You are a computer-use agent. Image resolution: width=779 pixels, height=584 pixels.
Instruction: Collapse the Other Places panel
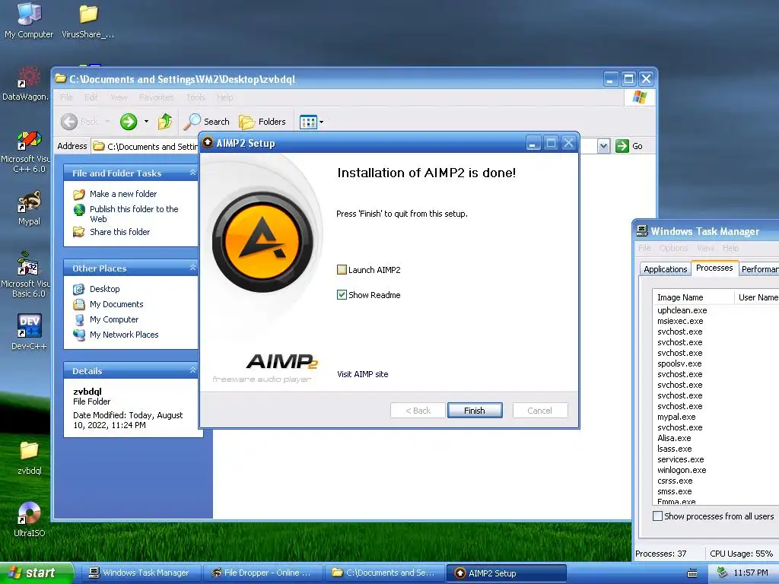(192, 268)
